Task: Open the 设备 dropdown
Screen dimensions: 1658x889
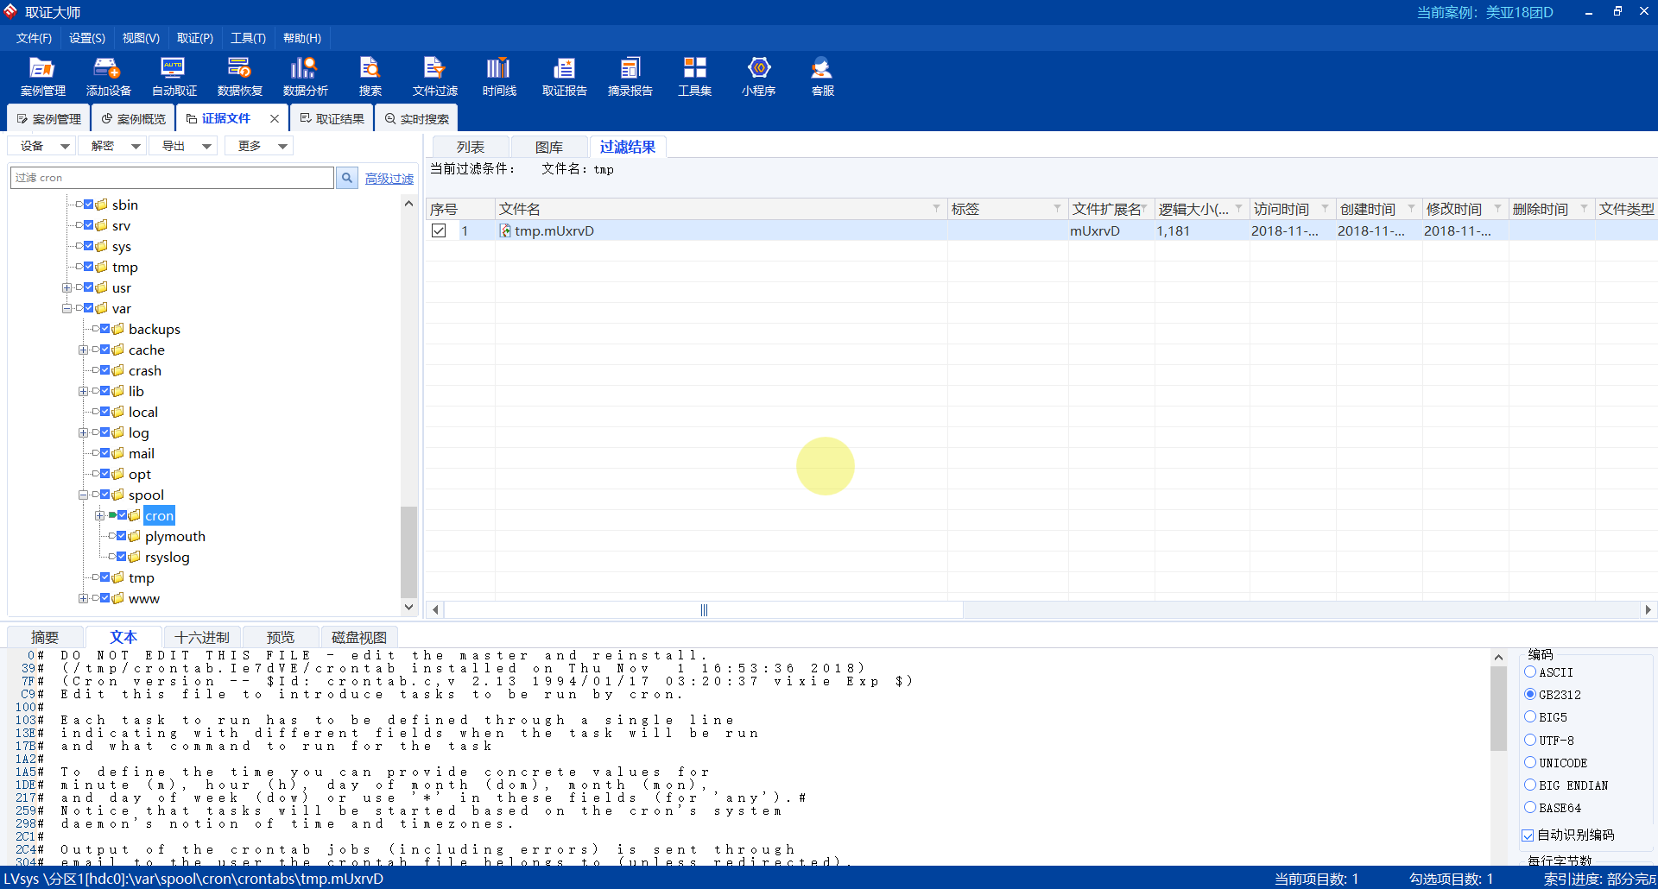Action: tap(42, 146)
